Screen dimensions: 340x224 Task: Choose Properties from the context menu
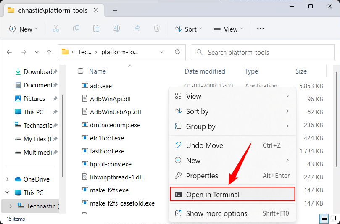202,176
